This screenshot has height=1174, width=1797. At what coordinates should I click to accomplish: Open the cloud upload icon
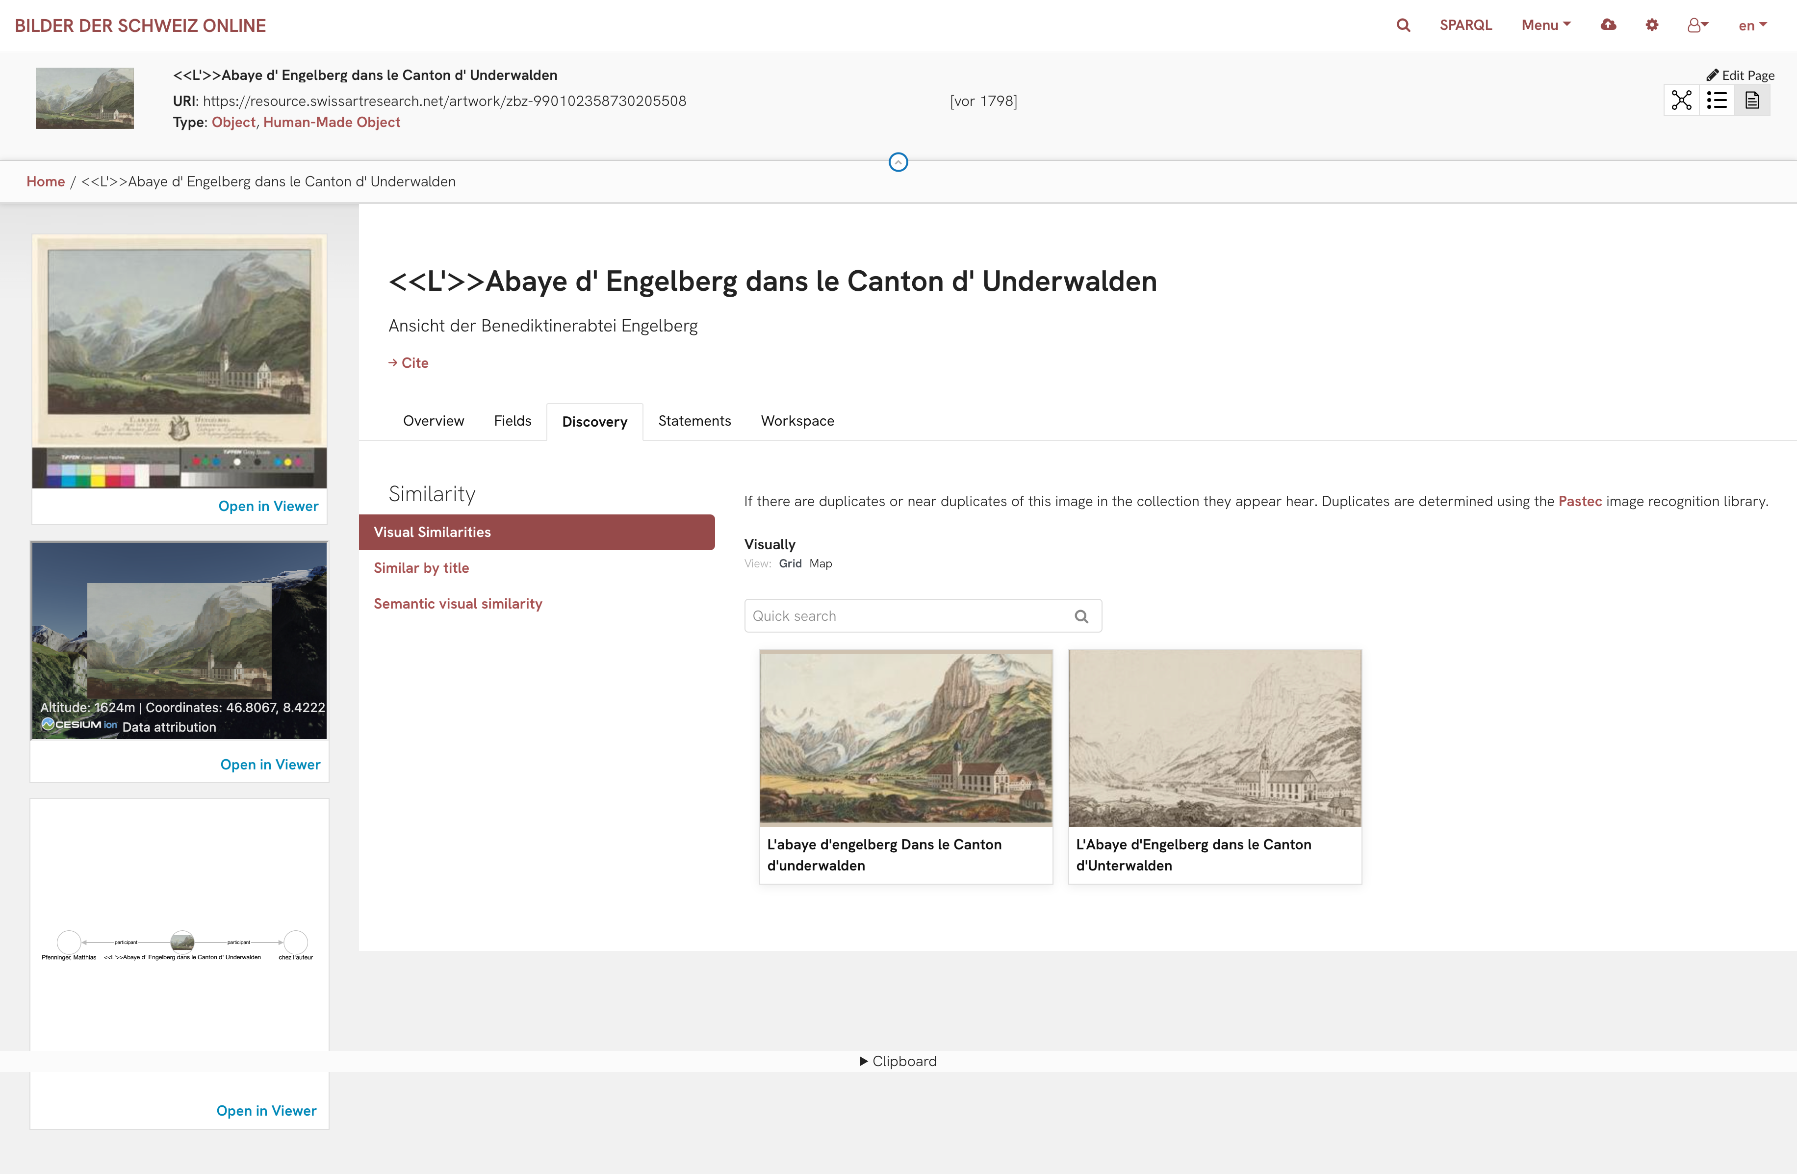tap(1608, 25)
